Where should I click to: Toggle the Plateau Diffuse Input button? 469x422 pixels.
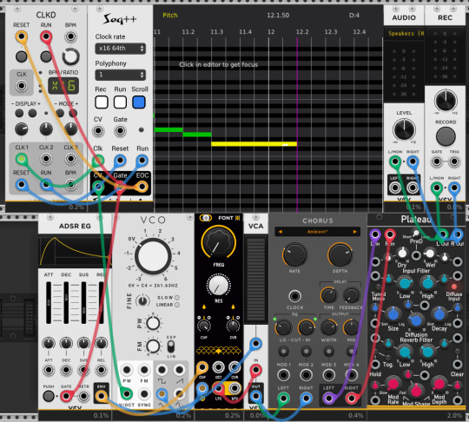tap(453, 287)
